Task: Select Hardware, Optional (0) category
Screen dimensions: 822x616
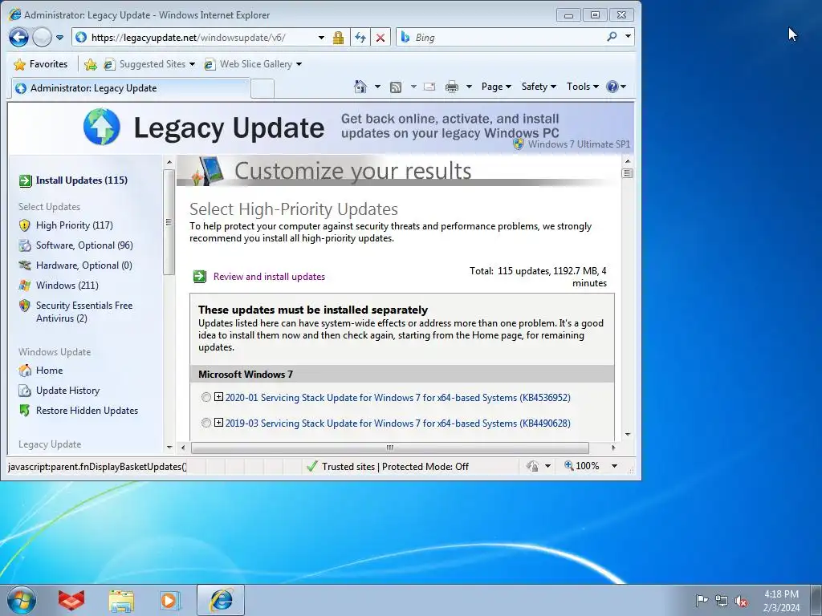Action: pos(83,265)
